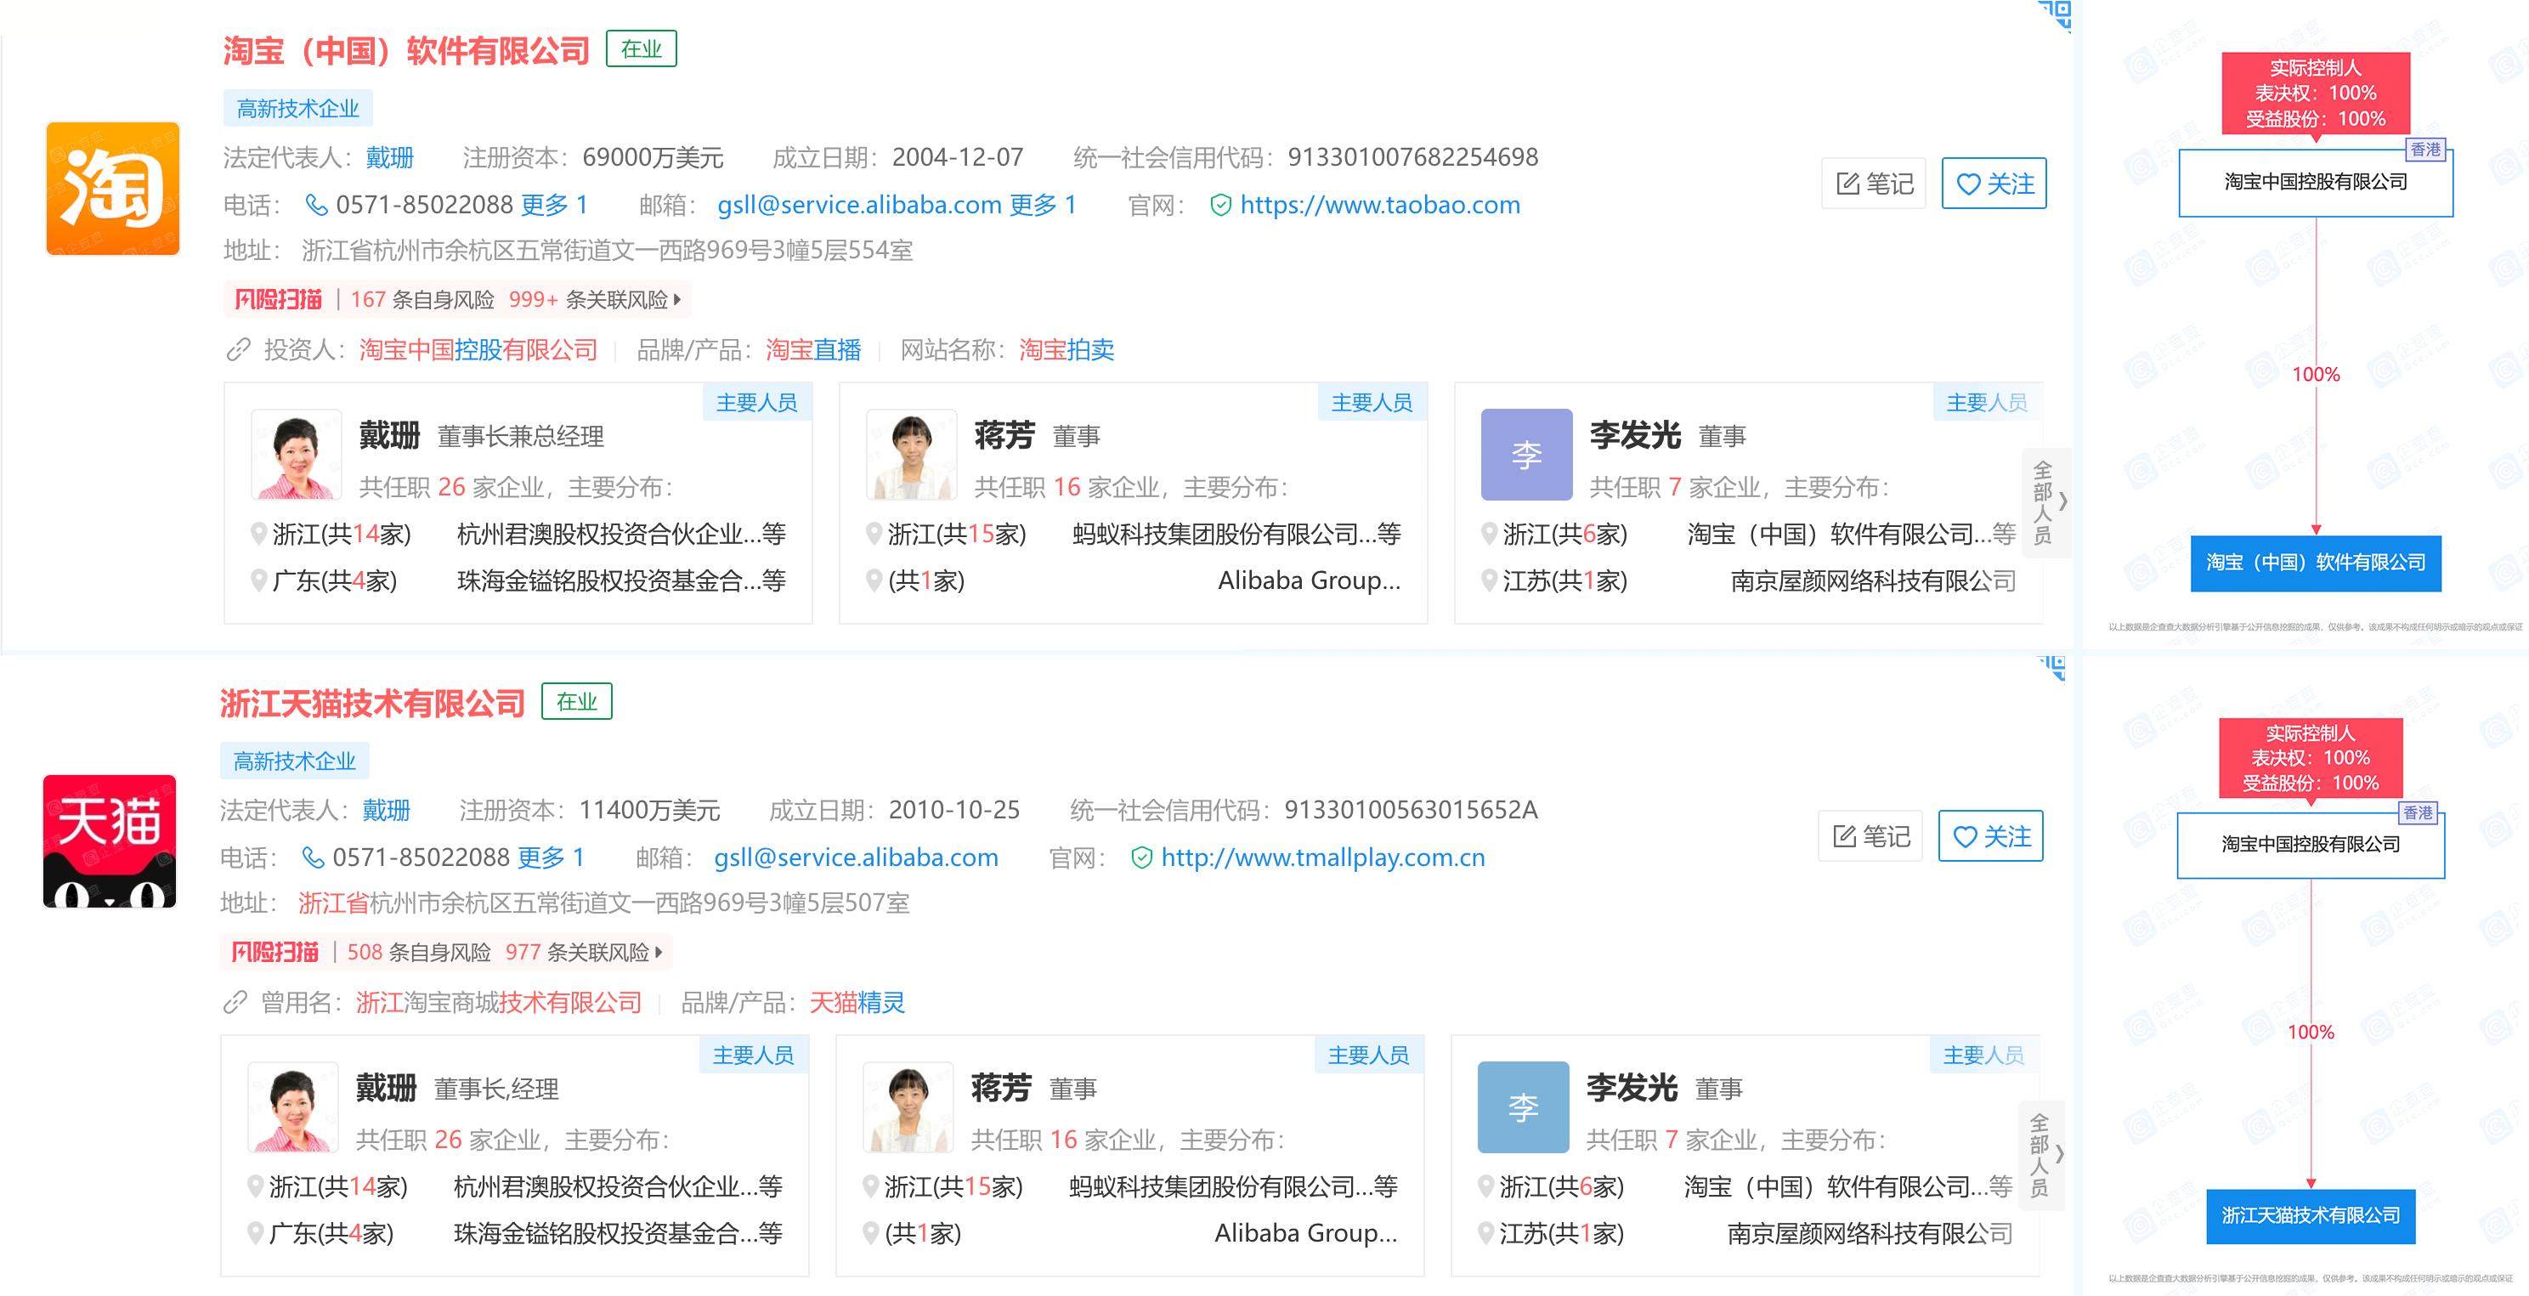The image size is (2529, 1296).
Task: Follow 淘宝（中国）软件有限公司 via heart toggle
Action: (x=1994, y=184)
